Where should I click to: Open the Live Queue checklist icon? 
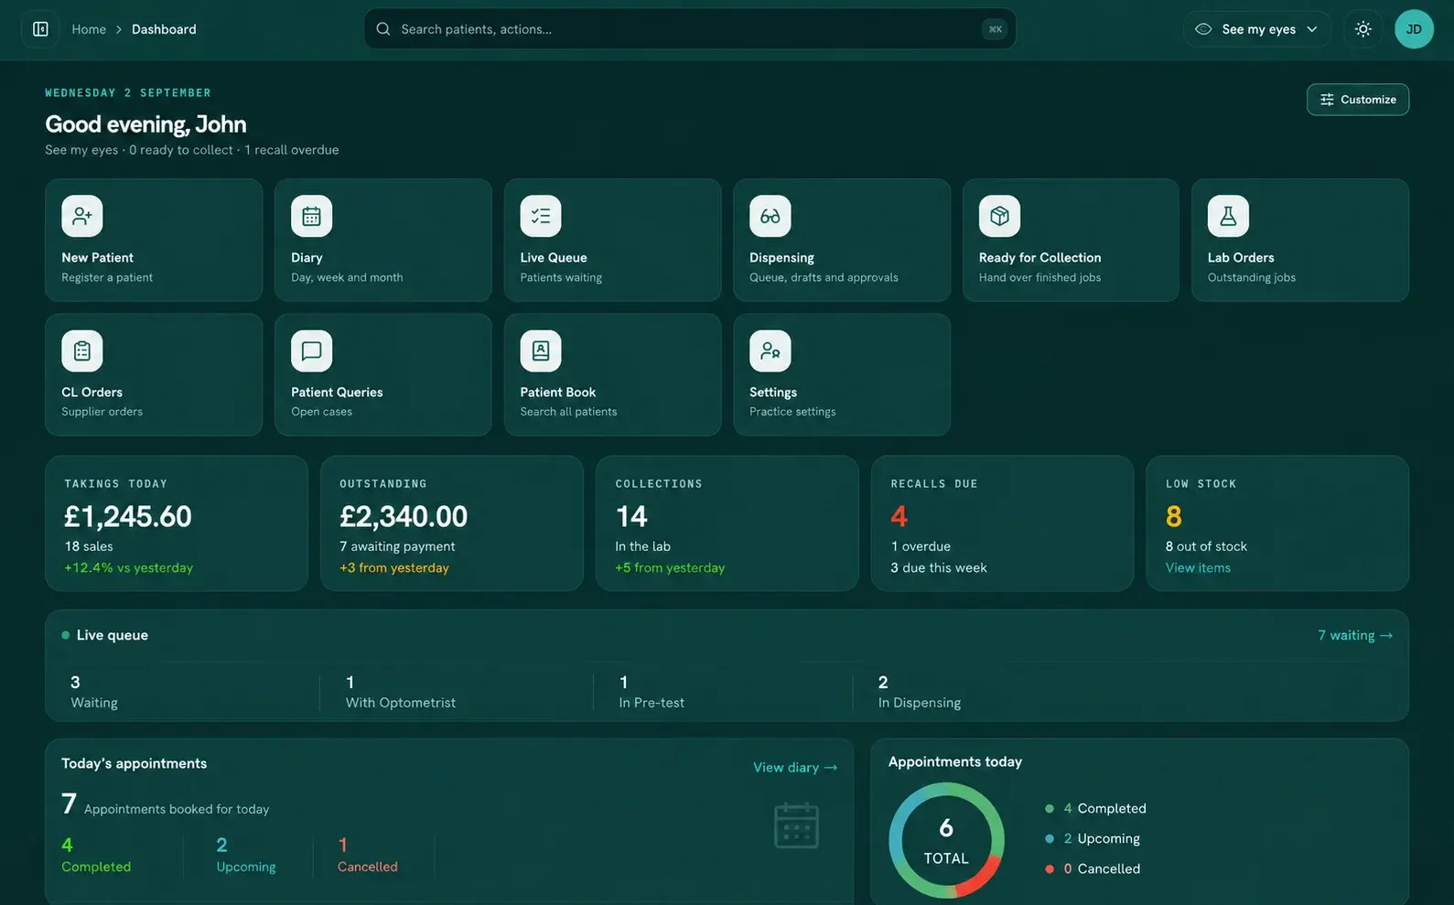[x=541, y=216]
